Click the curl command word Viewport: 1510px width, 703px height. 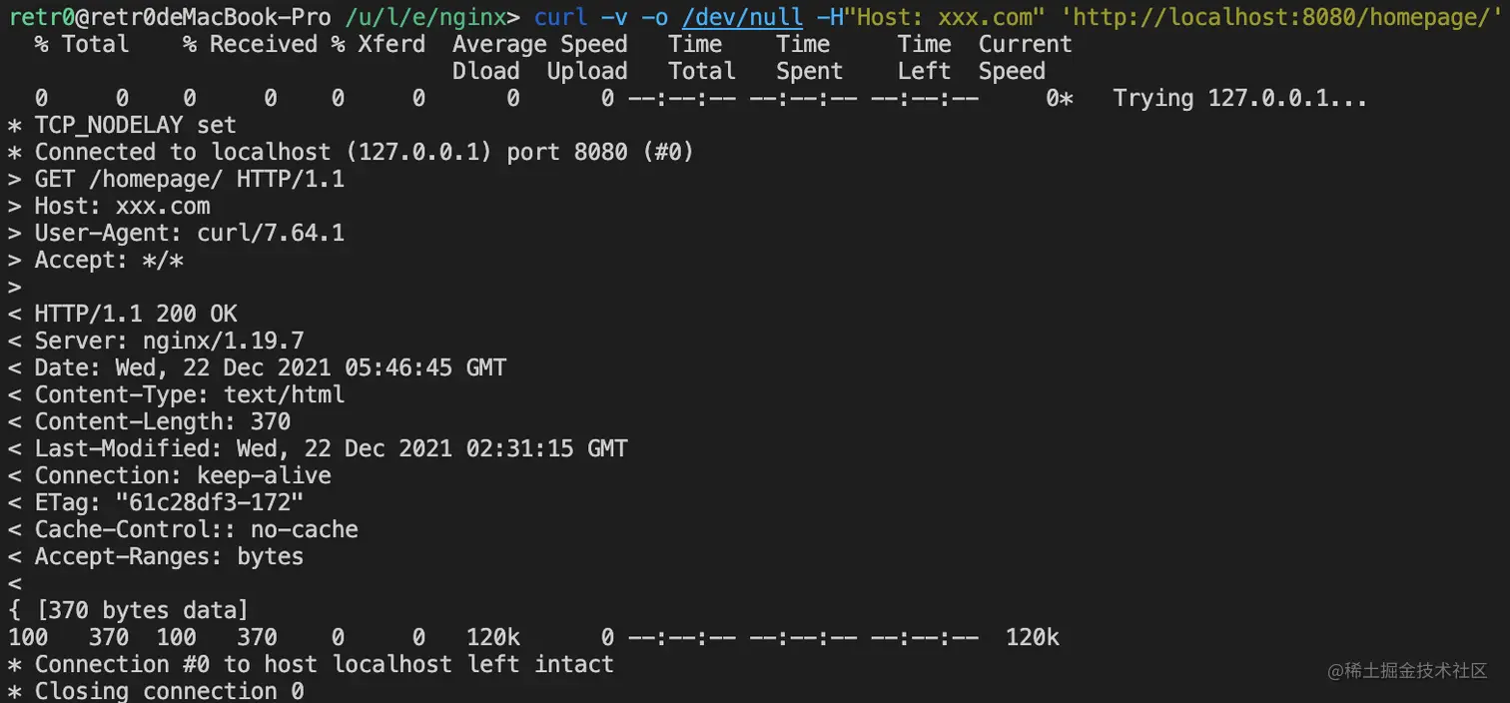pos(561,17)
